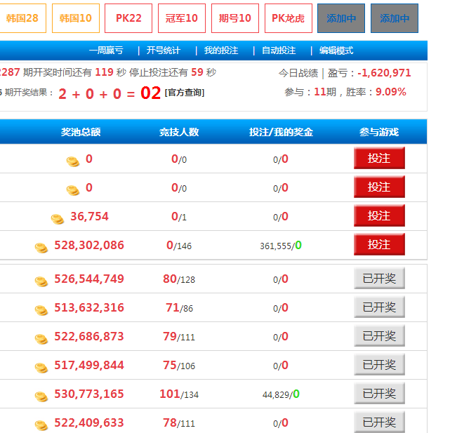450x433 pixels.
Task: Click the first gray 添加中 tab
Action: 341,18
